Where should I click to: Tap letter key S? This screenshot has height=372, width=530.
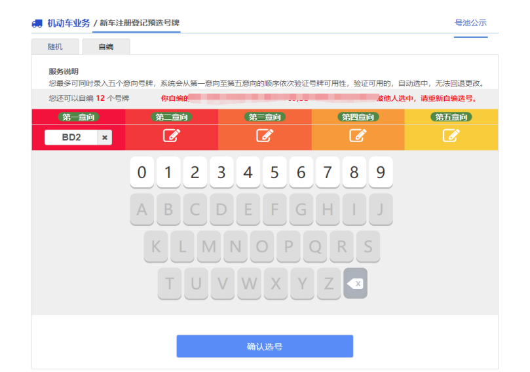pos(368,246)
